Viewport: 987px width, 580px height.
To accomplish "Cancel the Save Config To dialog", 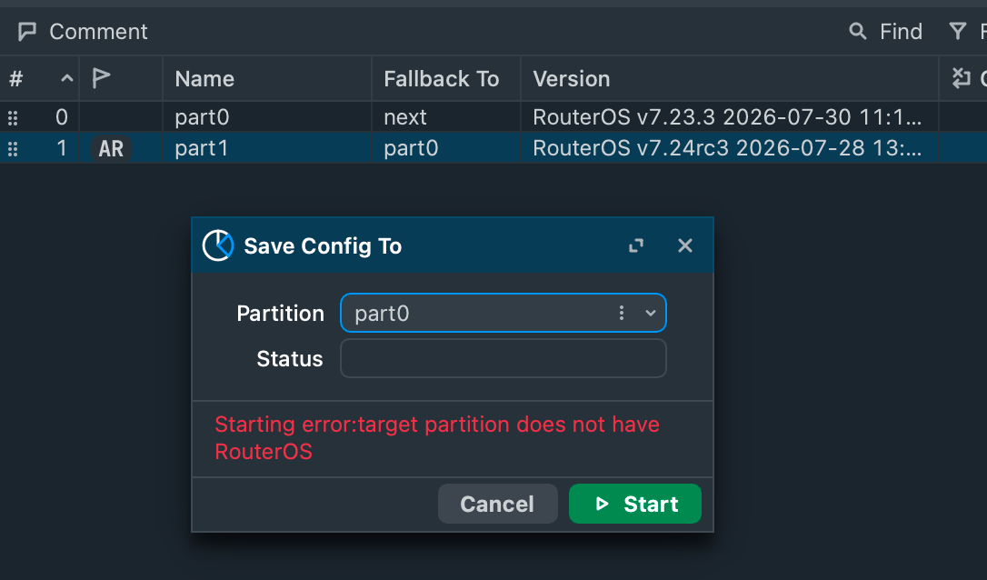I will point(498,504).
